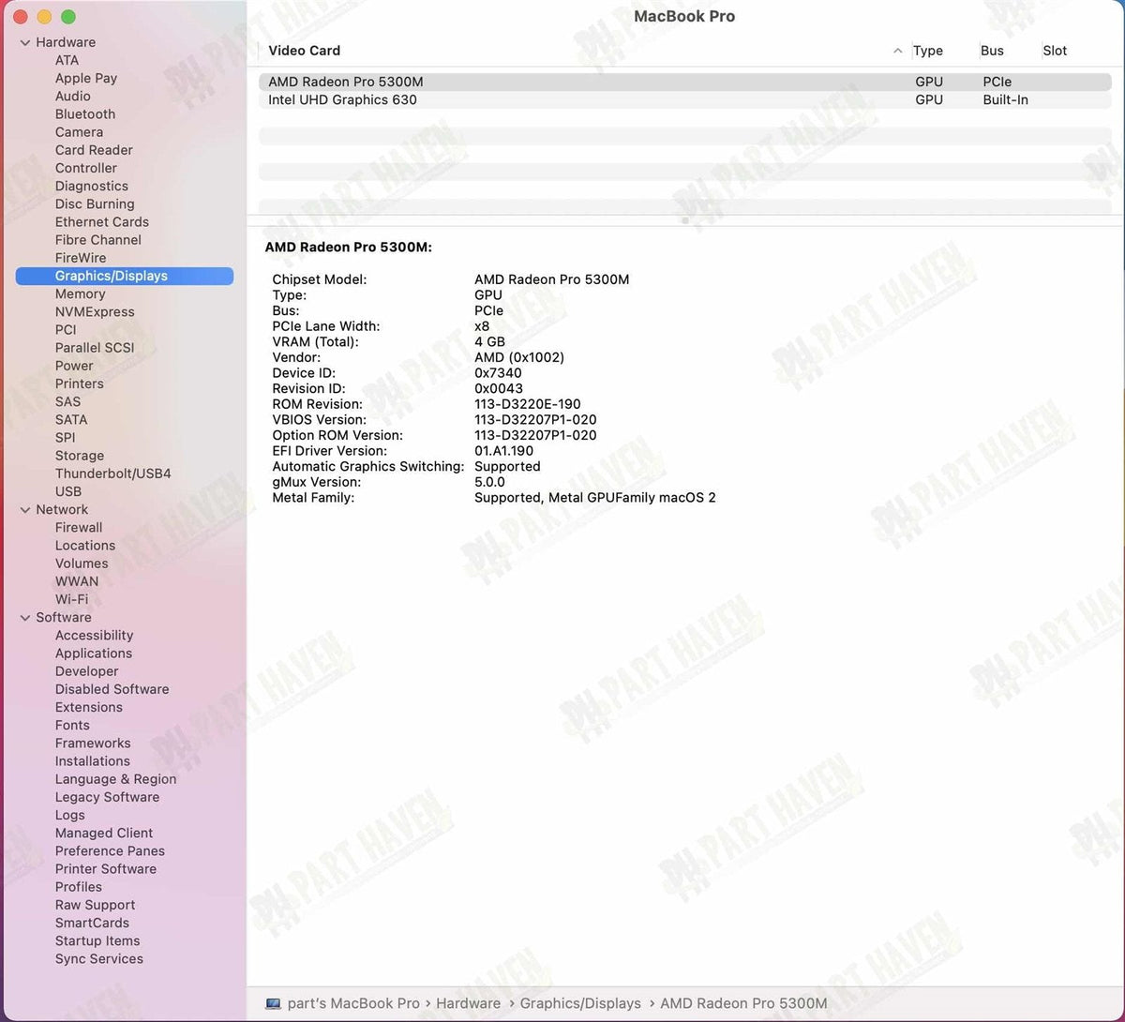The width and height of the screenshot is (1125, 1022).
Task: Open Disabled Software in the sidebar
Action: click(x=112, y=689)
